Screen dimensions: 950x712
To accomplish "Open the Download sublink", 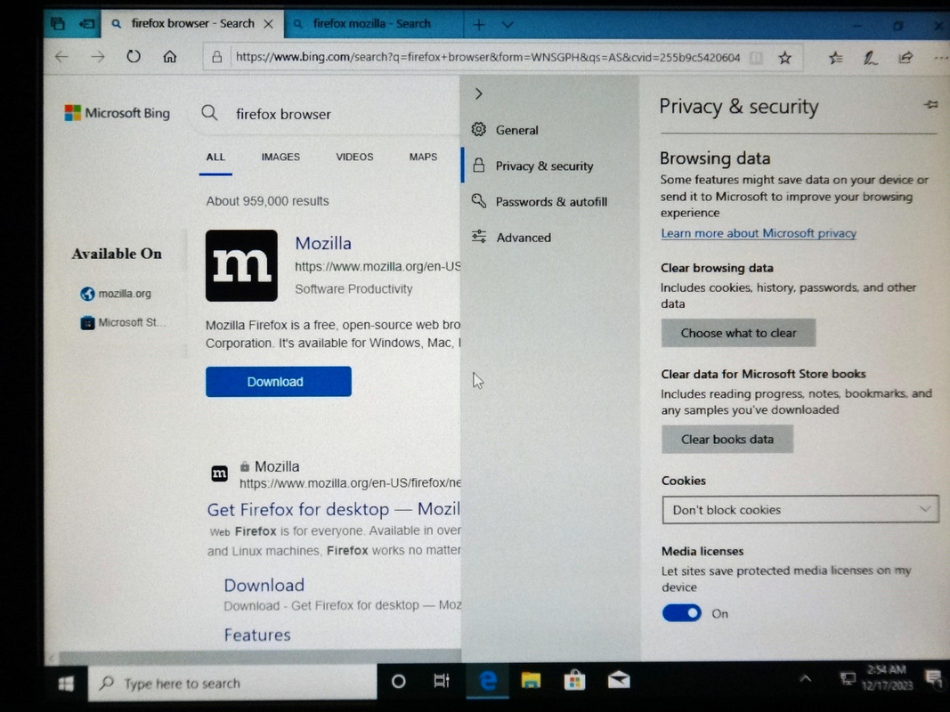I will click(x=264, y=586).
